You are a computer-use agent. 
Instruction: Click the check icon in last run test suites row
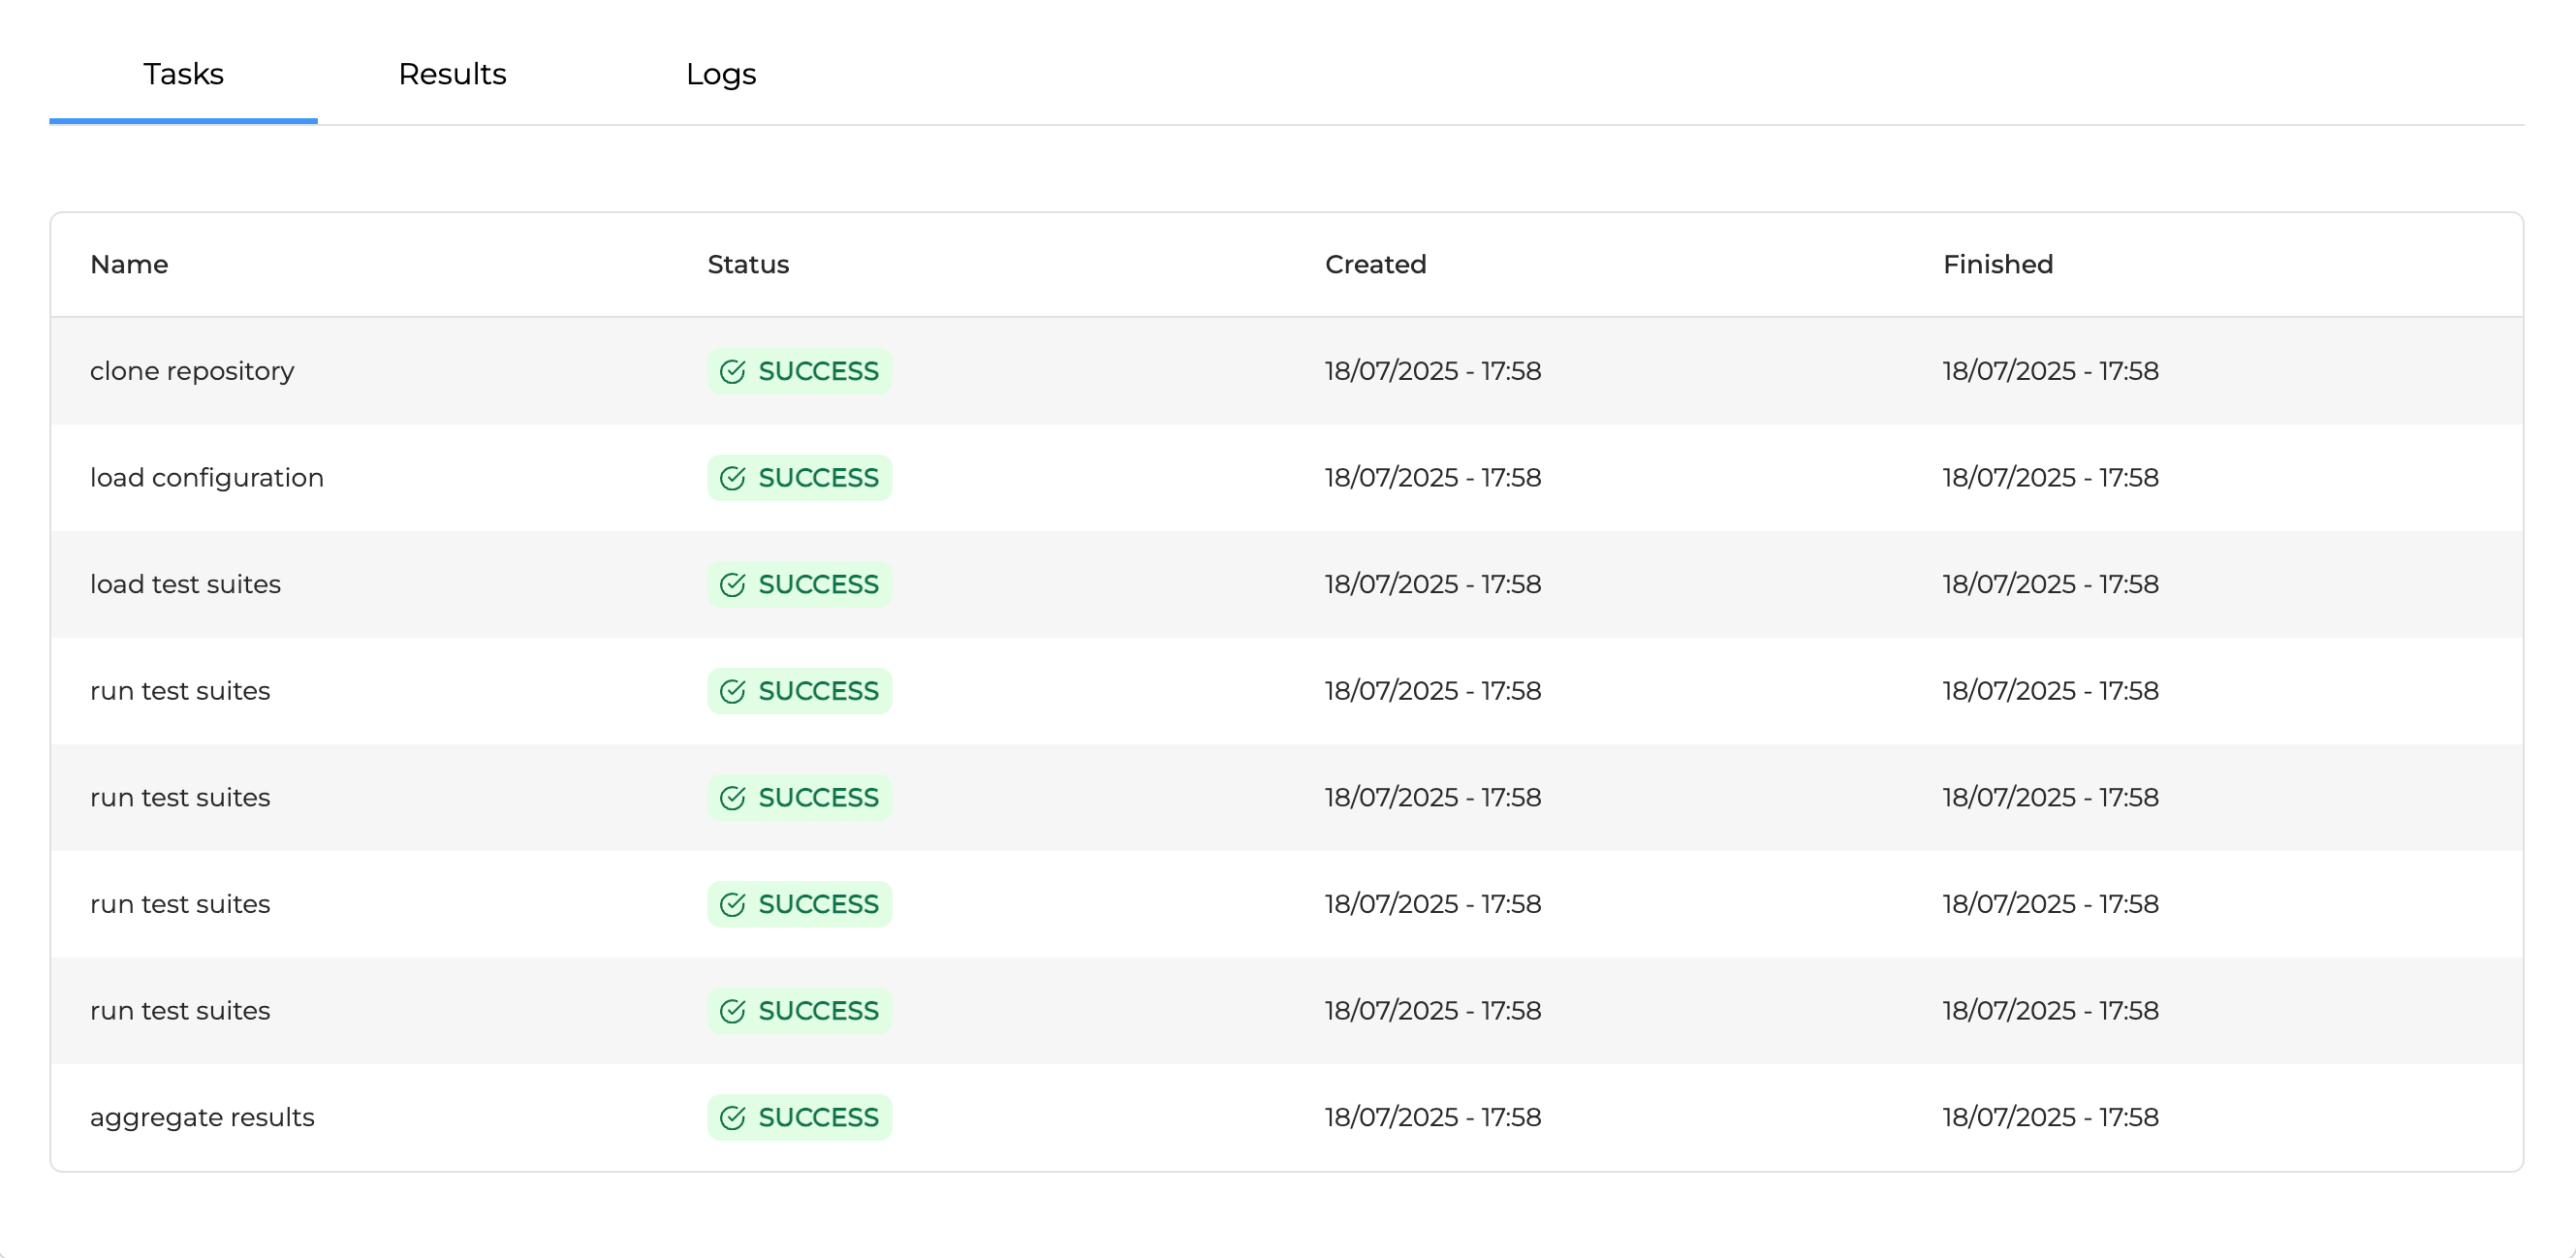[732, 1012]
